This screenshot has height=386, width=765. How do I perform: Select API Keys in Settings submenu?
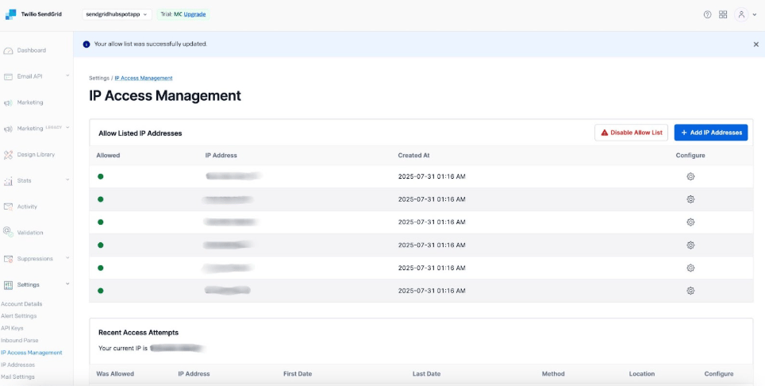(13, 328)
